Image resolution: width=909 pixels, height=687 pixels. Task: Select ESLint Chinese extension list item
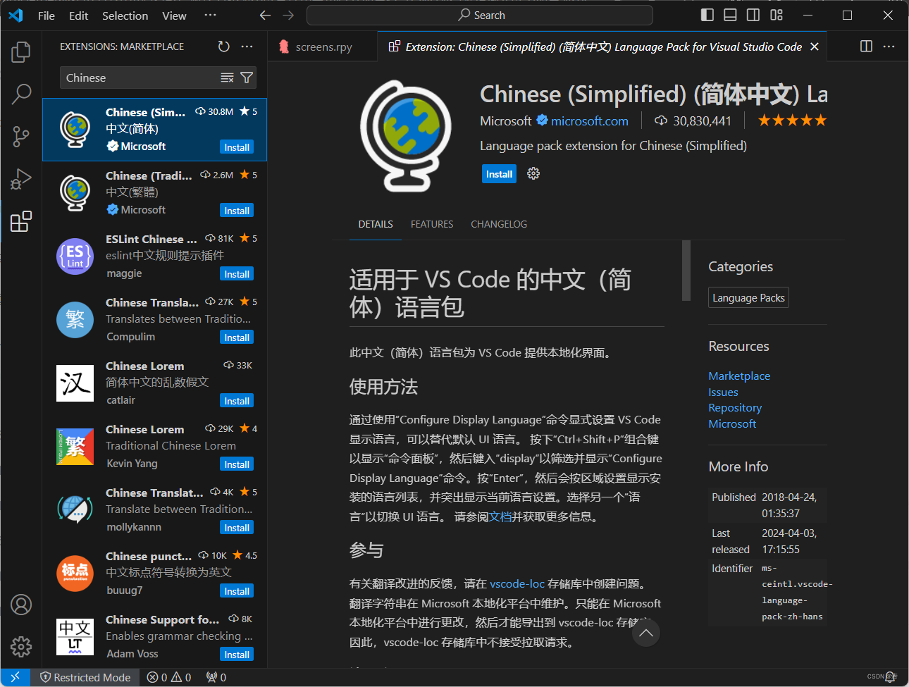tap(155, 256)
